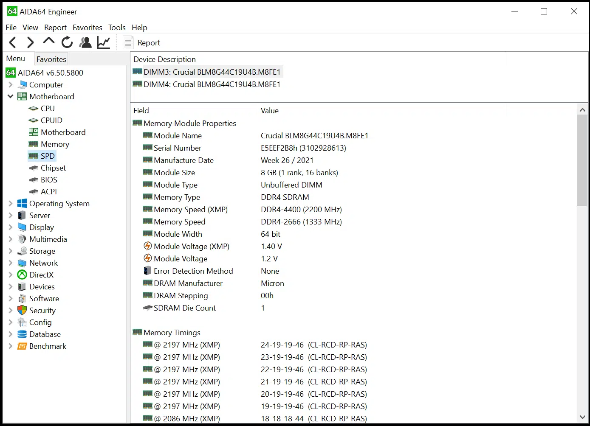Click the Benchmark icon in the tree
This screenshot has width=590, height=426.
[22, 346]
